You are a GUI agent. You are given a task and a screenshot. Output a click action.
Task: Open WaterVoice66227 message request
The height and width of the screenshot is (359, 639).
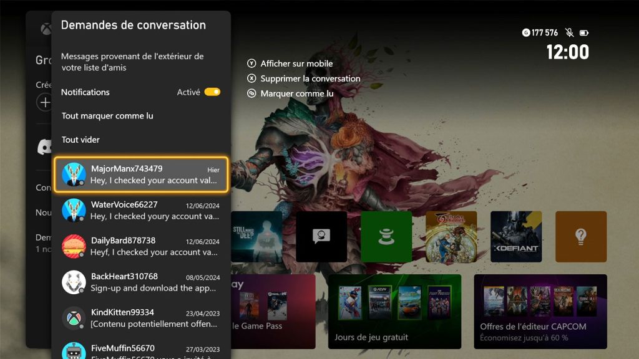(141, 210)
